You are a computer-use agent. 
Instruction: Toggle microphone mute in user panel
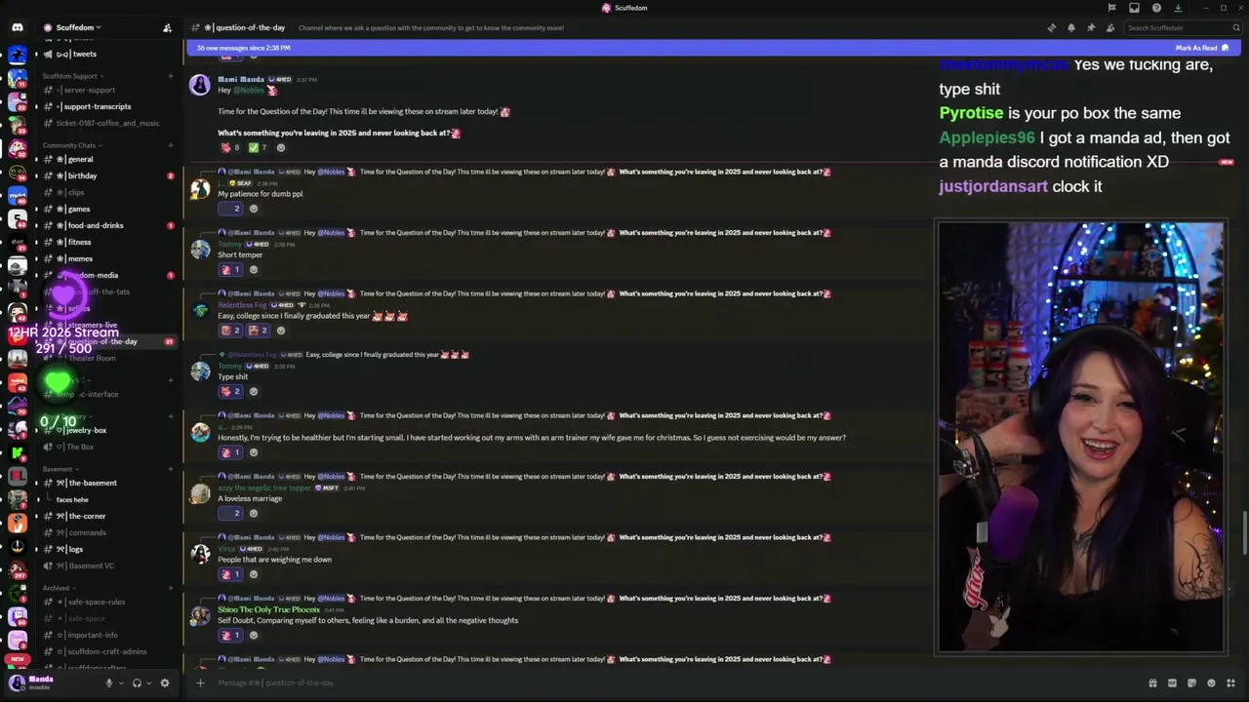[109, 682]
